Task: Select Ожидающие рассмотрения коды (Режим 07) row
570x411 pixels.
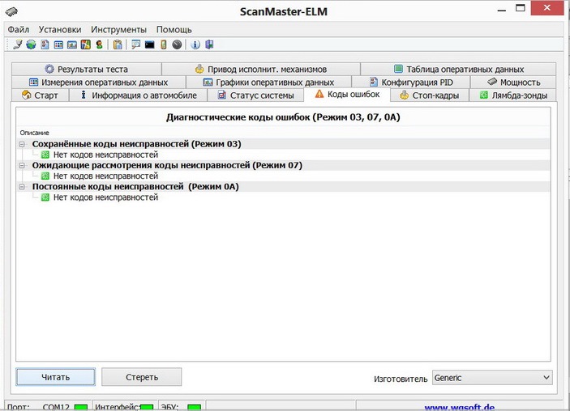Action: tap(284, 165)
